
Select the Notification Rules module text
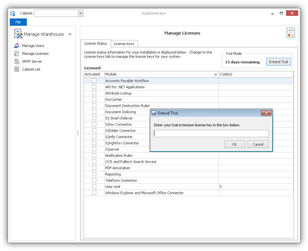click(119, 156)
